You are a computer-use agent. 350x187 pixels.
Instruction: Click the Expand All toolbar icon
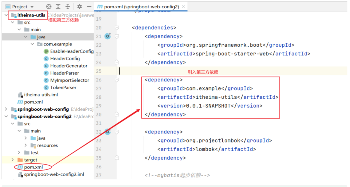click(58, 7)
